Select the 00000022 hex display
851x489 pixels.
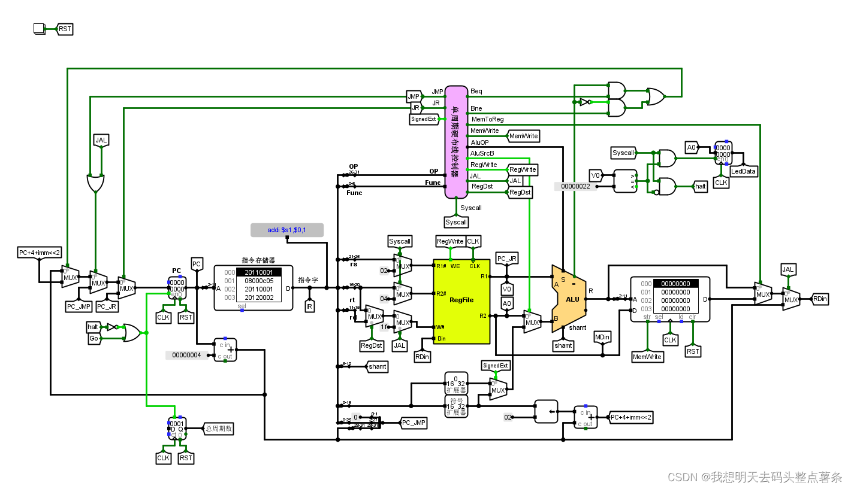[575, 186]
